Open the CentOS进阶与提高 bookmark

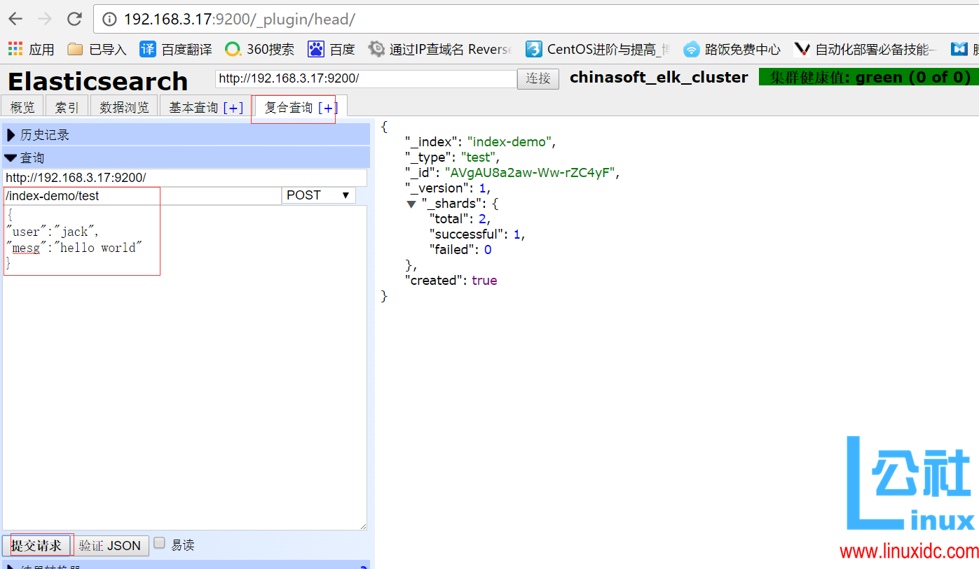597,49
